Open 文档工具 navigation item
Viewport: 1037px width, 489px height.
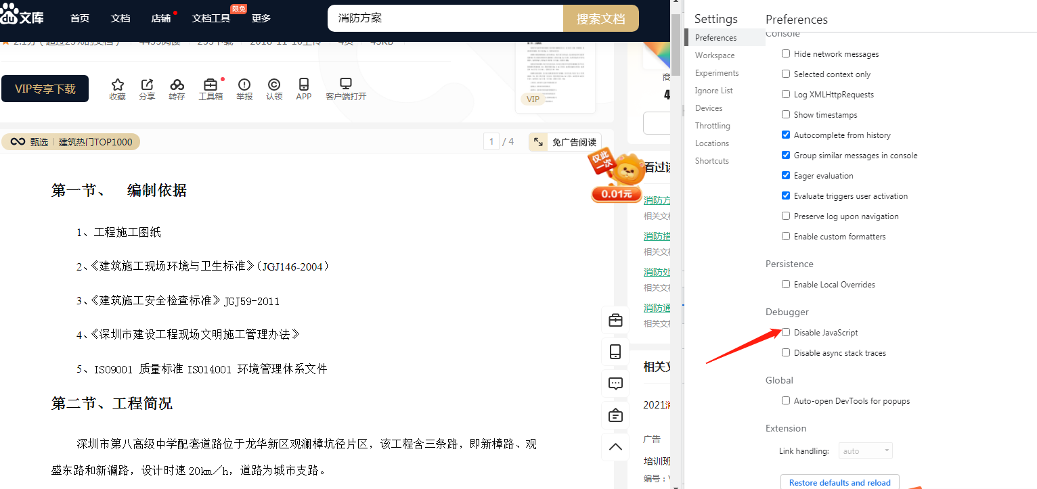211,18
